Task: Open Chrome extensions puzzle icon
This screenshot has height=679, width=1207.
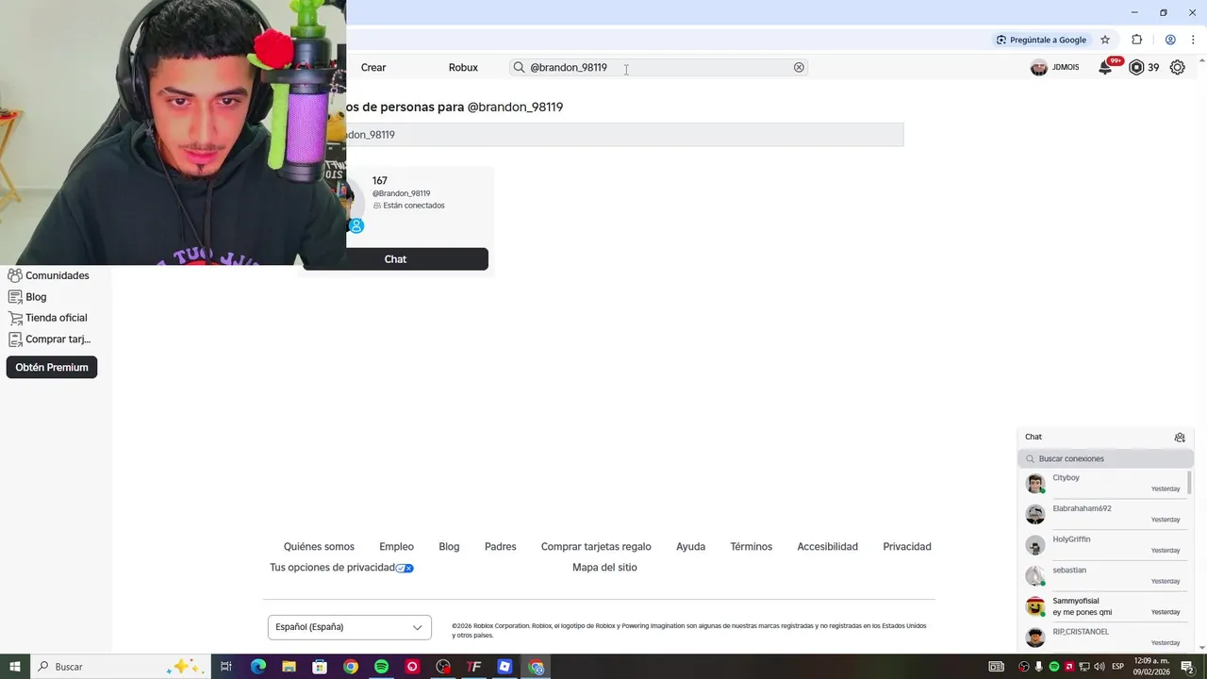Action: click(x=1136, y=40)
